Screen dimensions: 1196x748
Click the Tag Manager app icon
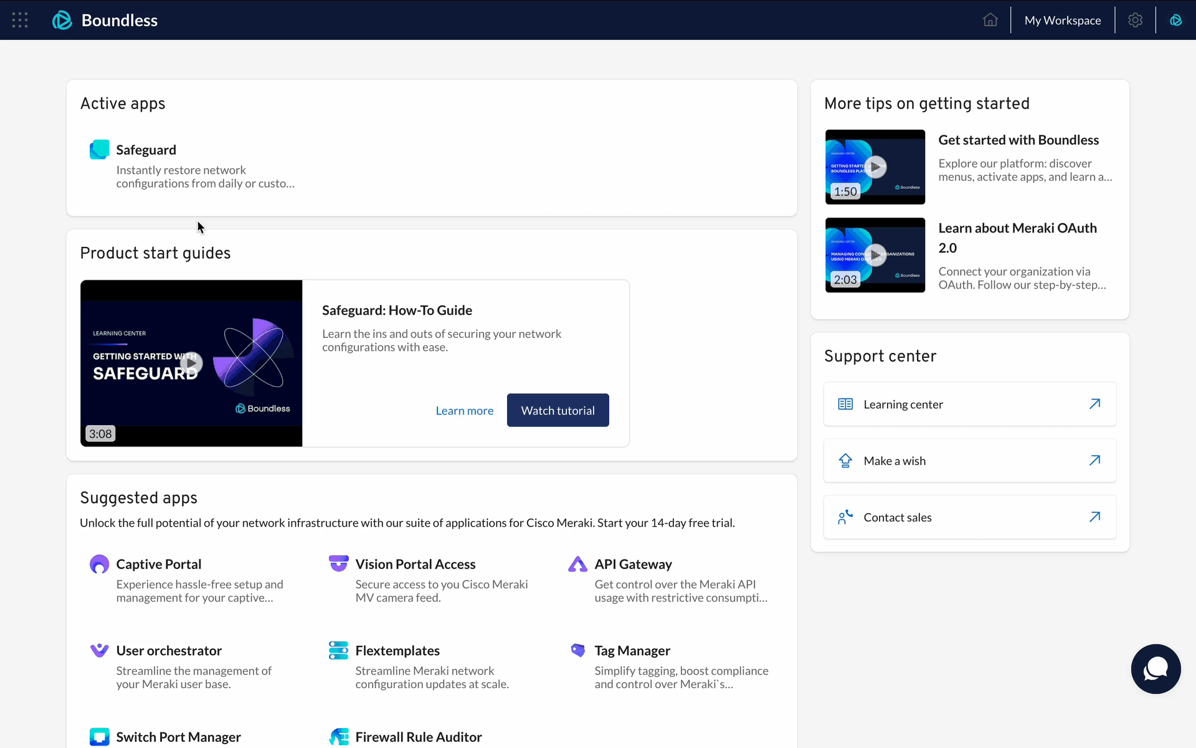tap(577, 650)
